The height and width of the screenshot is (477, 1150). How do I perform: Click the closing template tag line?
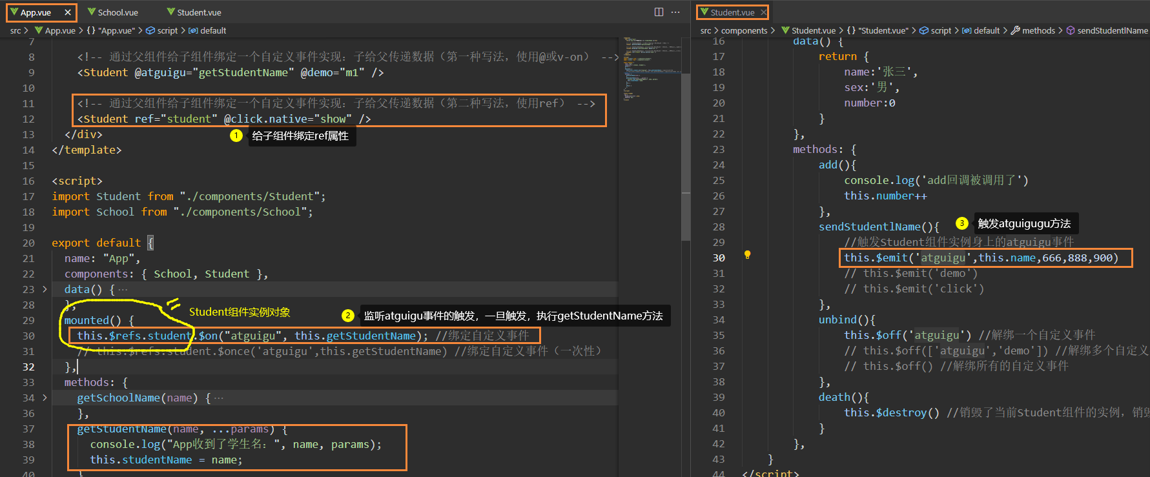(87, 150)
